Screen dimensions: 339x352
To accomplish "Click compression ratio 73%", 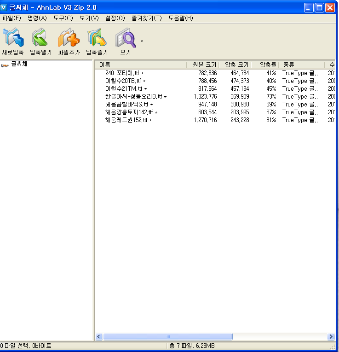I will point(271,97).
